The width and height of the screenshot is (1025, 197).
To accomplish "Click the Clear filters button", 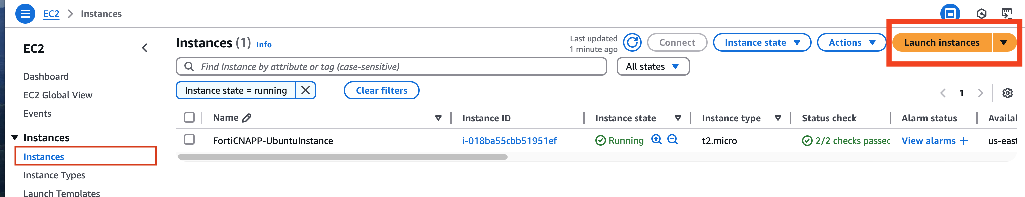I will (x=381, y=90).
